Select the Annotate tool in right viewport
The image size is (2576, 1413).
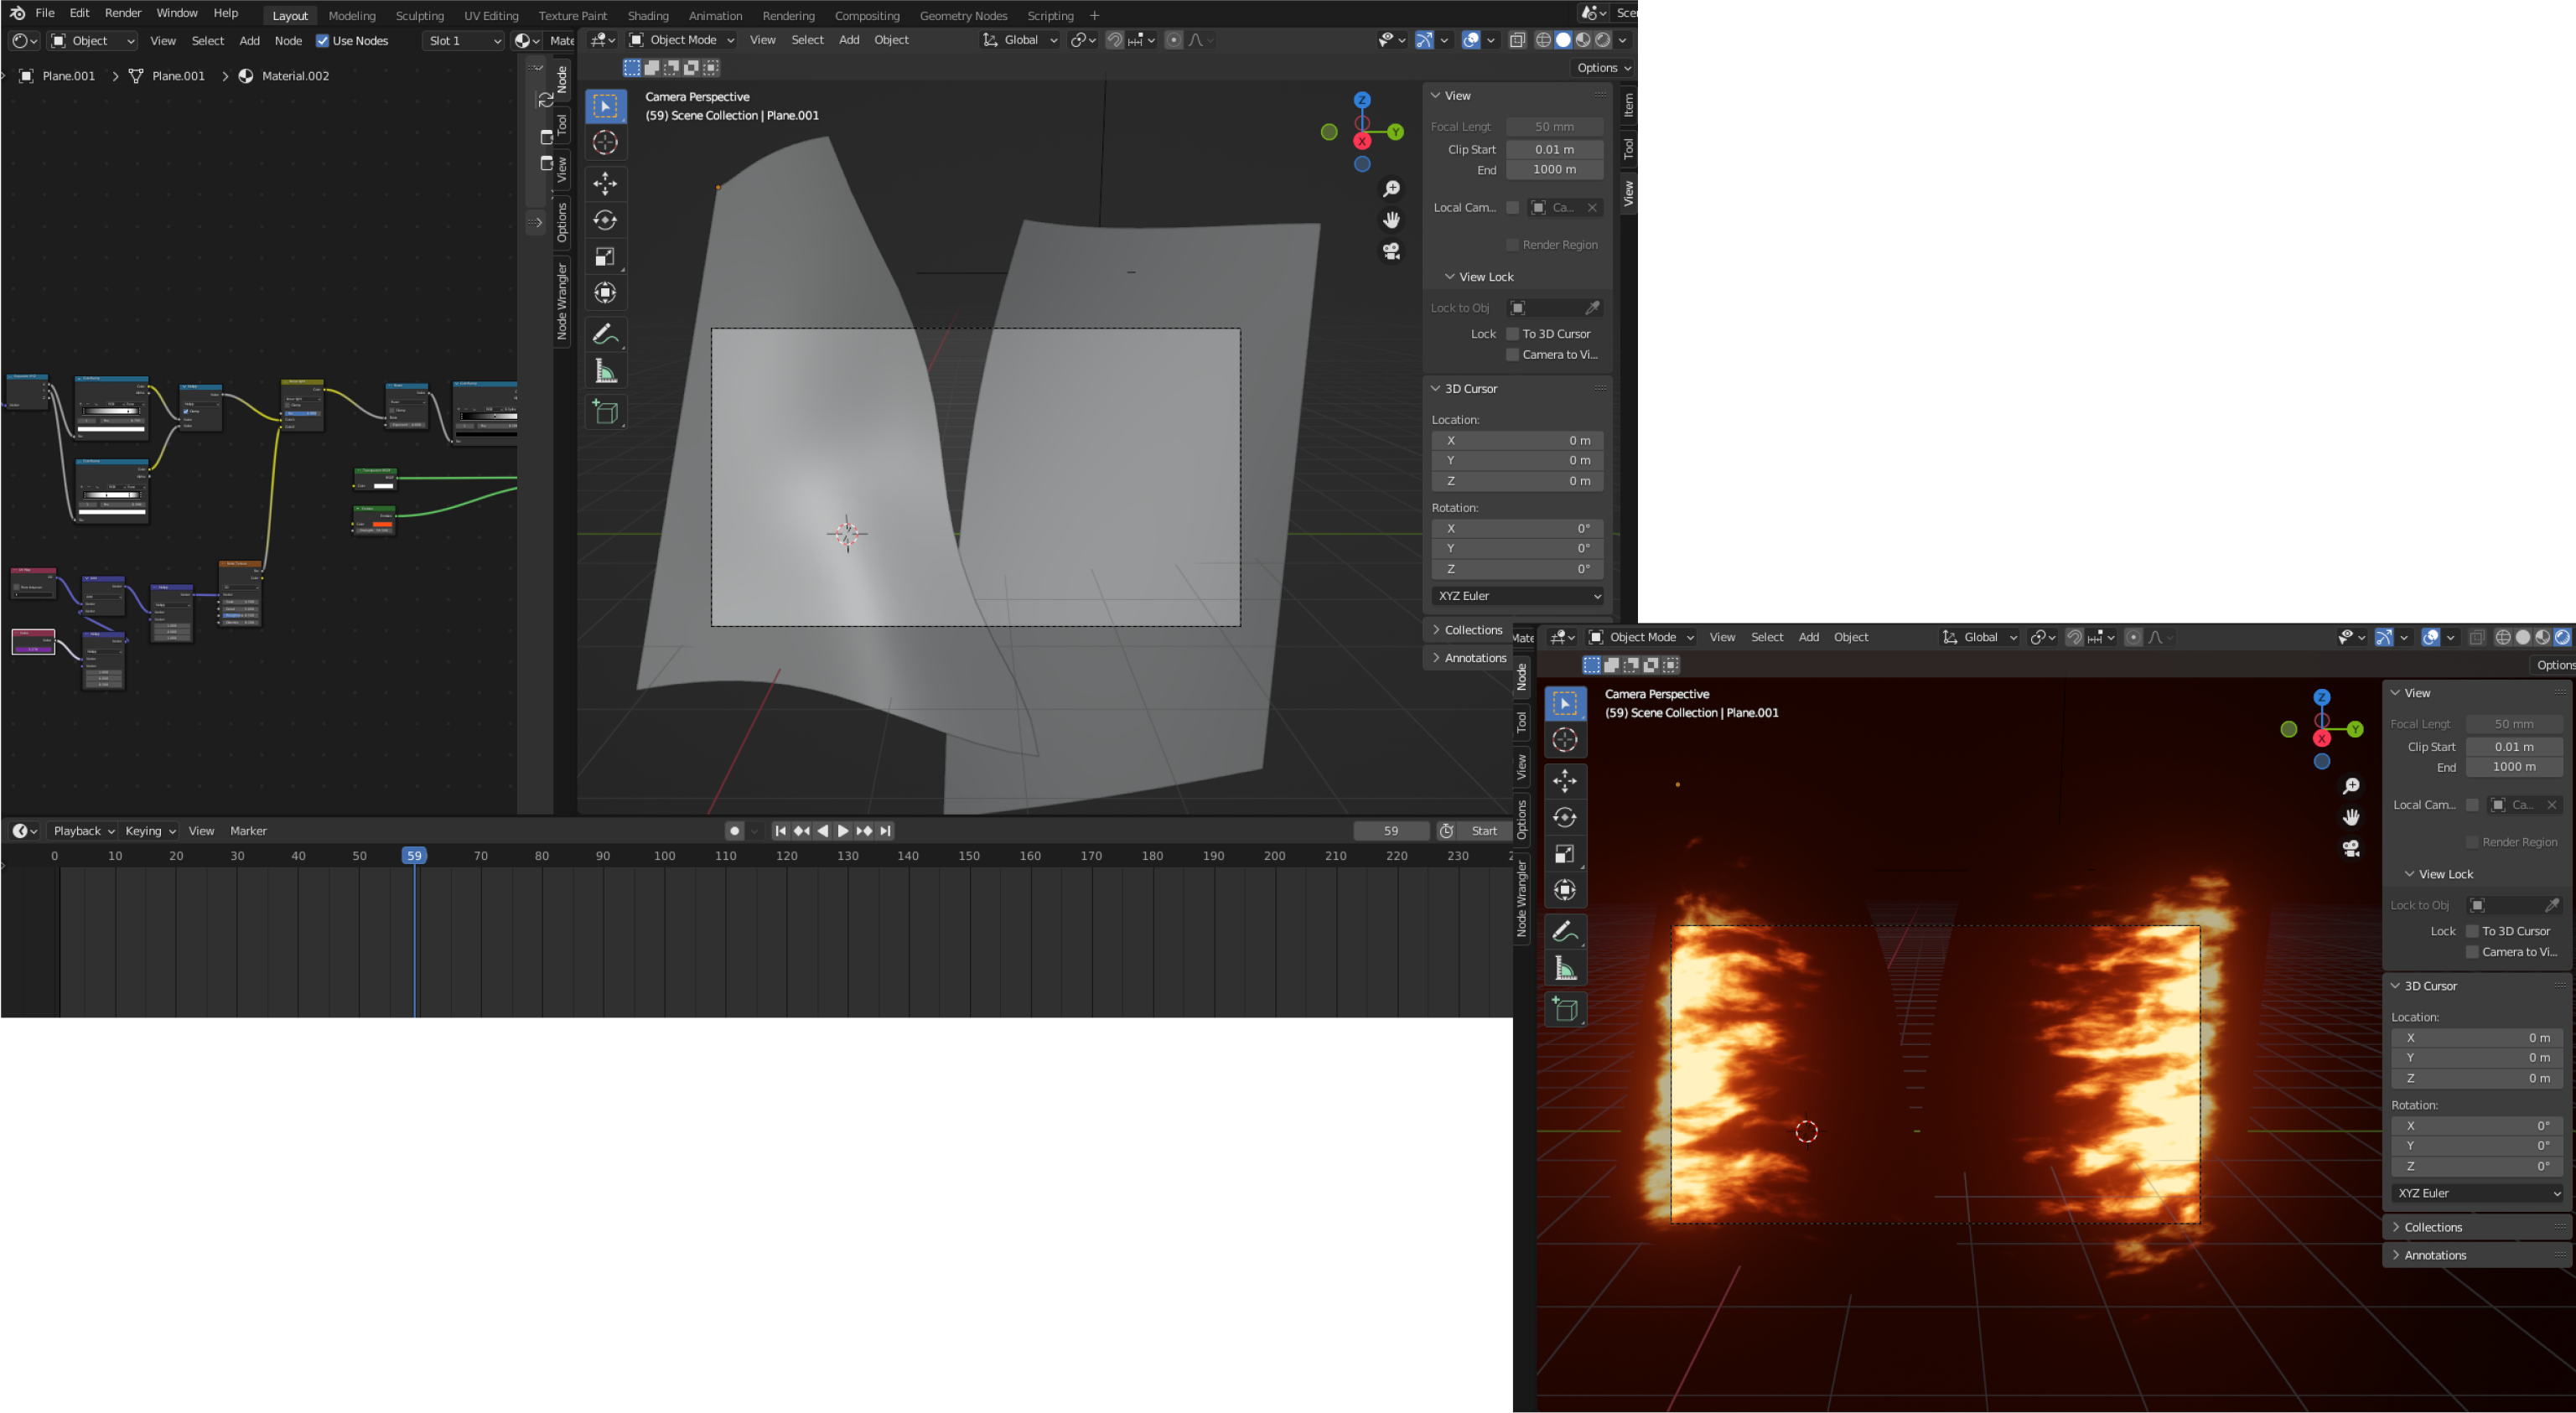[x=1565, y=931]
